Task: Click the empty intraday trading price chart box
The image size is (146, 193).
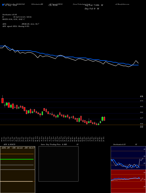Action: point(58,164)
